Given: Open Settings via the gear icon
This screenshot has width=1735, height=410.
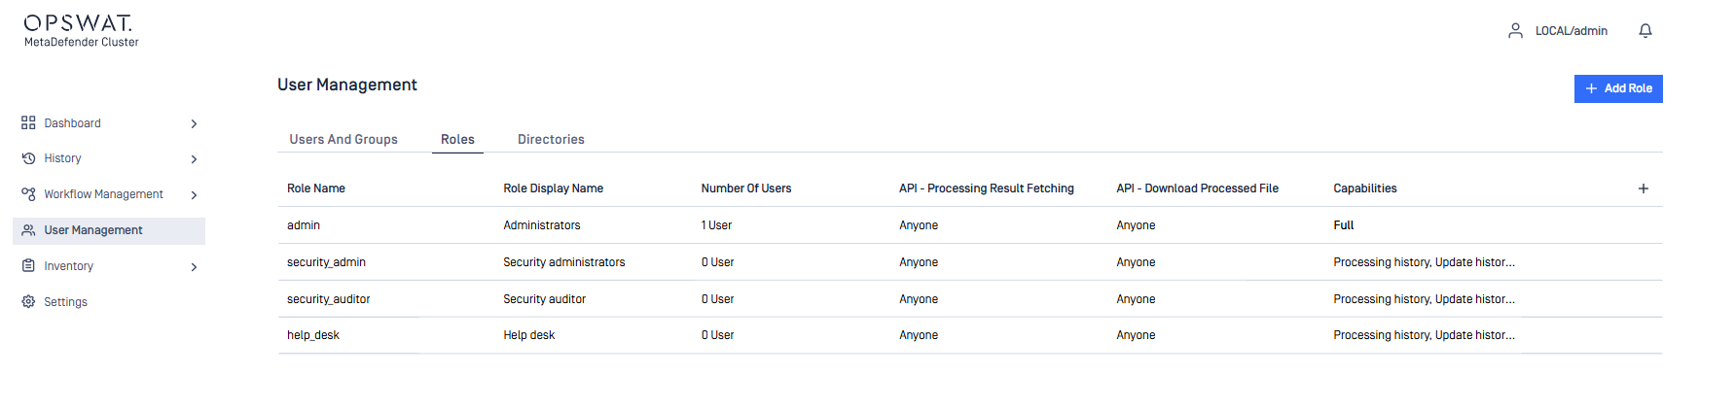Looking at the screenshot, I should tap(28, 302).
